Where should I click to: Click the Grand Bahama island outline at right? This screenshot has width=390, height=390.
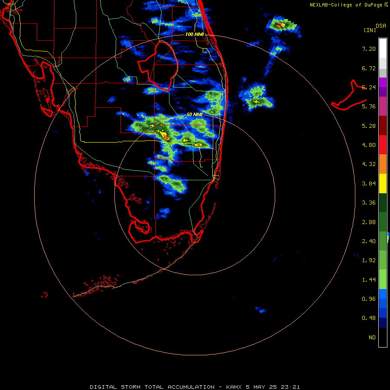click(349, 95)
